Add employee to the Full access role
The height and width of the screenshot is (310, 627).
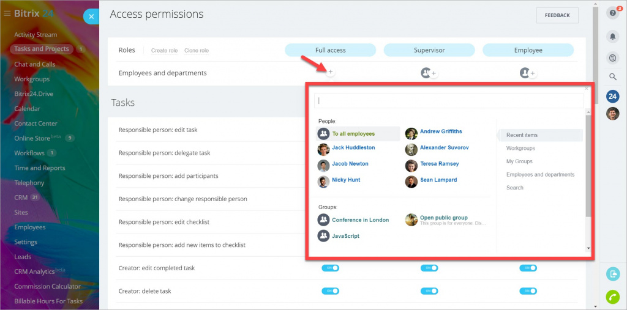330,72
